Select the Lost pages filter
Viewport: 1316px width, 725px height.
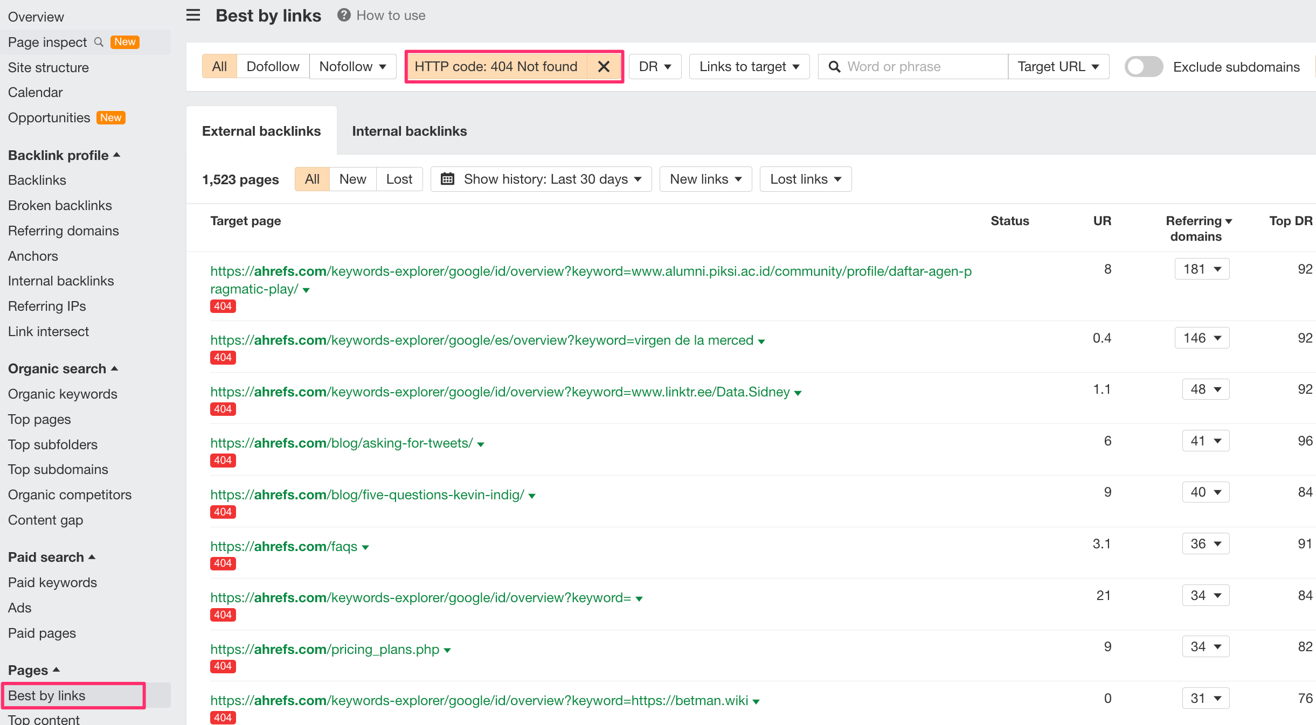pos(399,179)
